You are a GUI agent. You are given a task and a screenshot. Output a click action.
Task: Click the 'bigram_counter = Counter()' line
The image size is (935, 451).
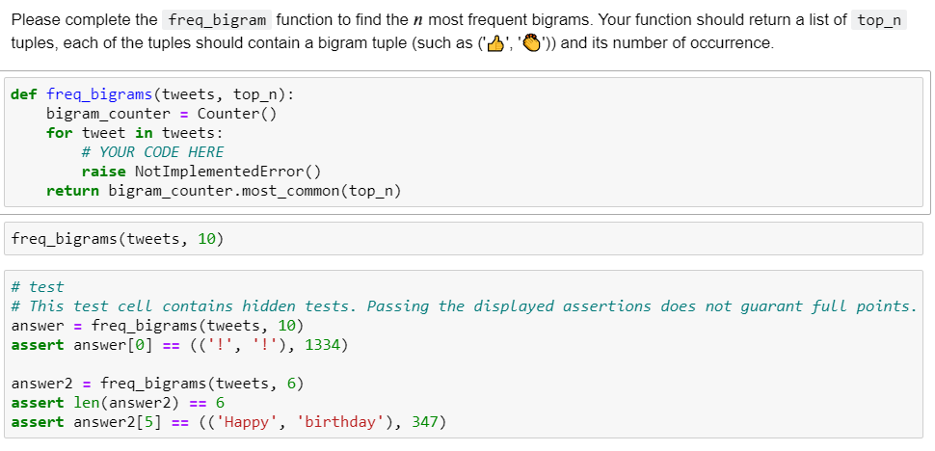click(x=161, y=114)
